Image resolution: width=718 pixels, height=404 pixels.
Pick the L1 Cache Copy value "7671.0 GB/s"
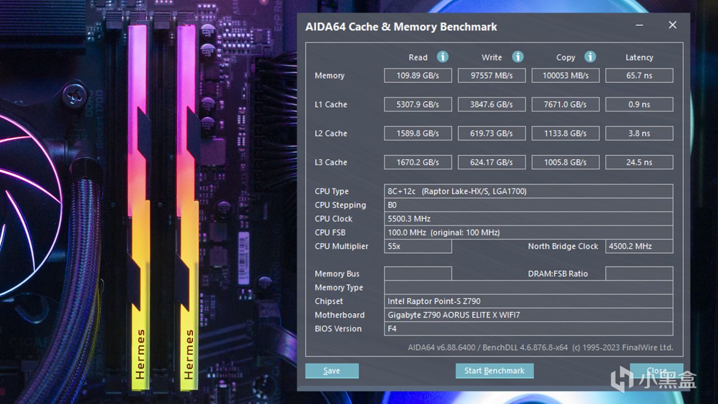[565, 104]
